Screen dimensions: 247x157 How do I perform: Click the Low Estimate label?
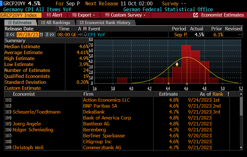coord(19,64)
